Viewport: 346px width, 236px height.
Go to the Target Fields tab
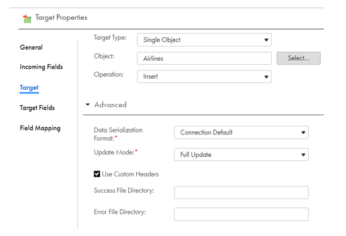(x=37, y=108)
